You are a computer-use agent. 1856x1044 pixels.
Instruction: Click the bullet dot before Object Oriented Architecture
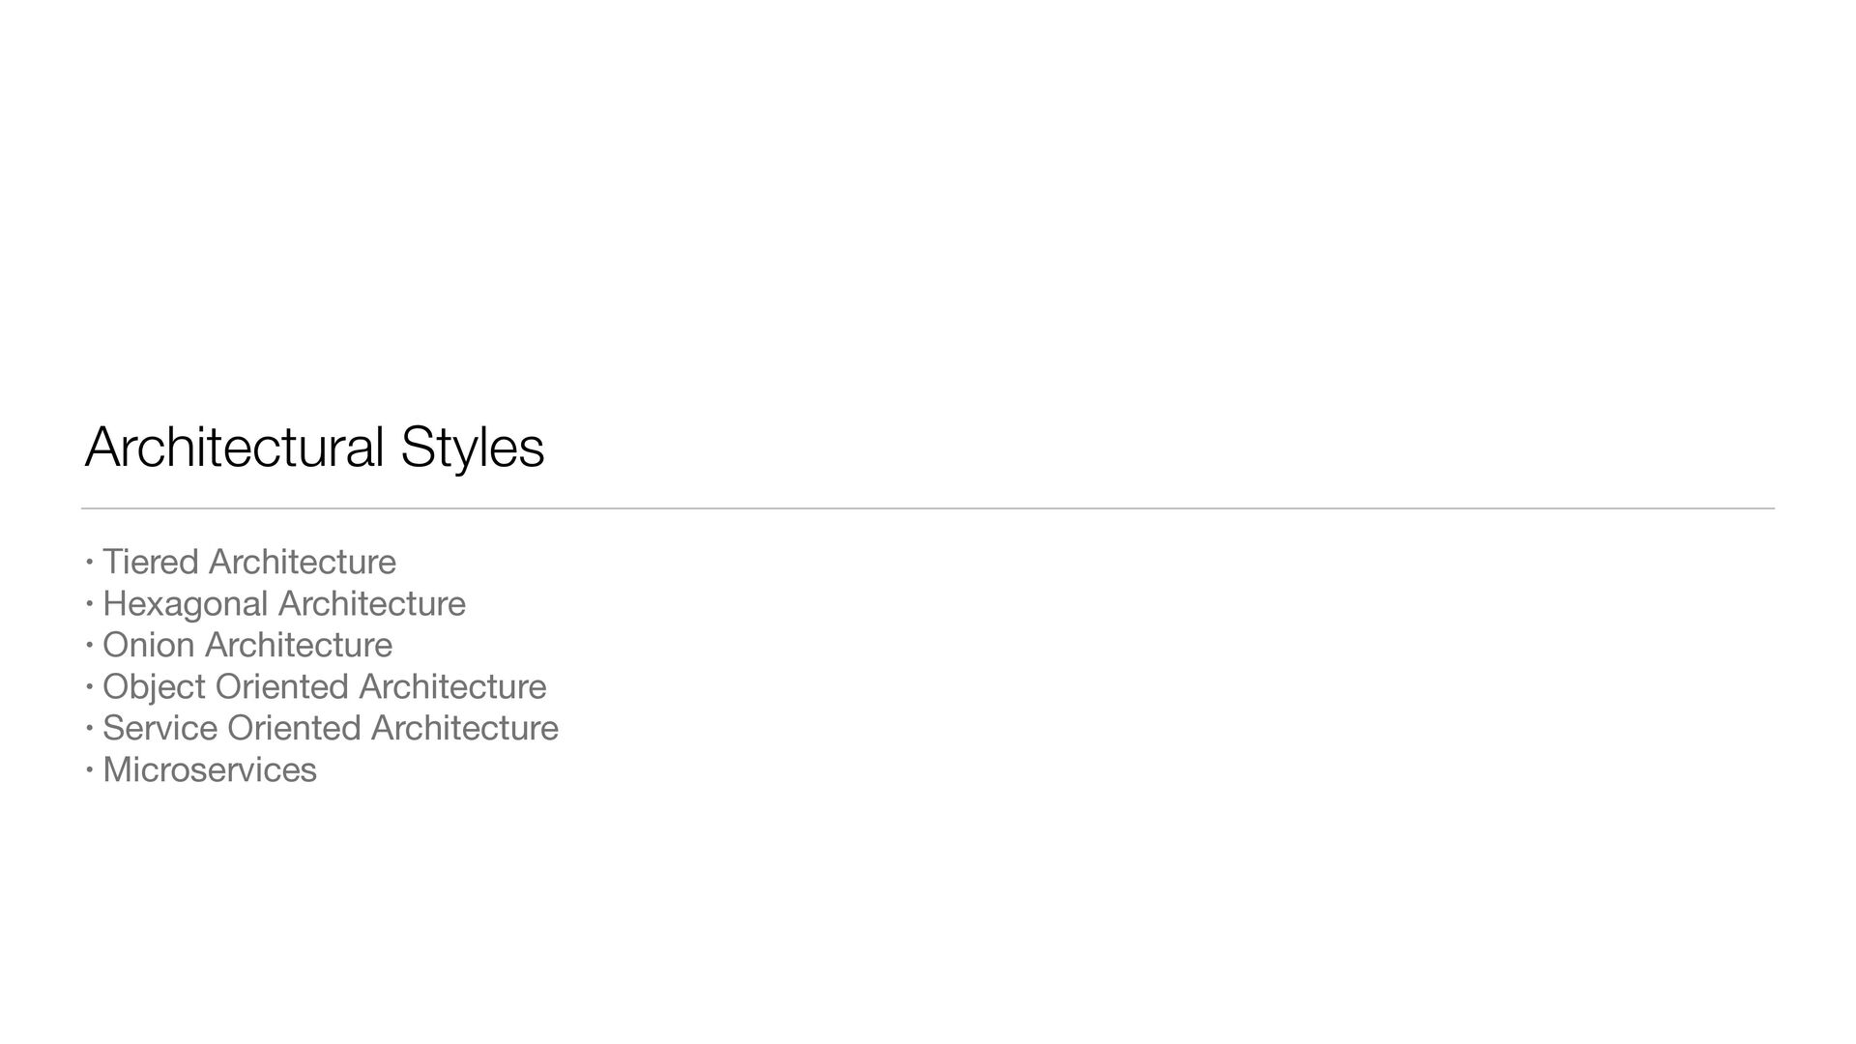pyautogui.click(x=89, y=685)
